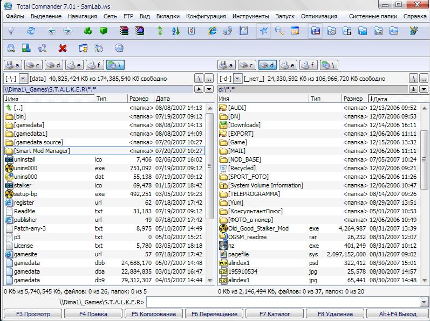Screen dimensions: 430x321
Task: Switch right panel to drive e
Action: [288, 65]
